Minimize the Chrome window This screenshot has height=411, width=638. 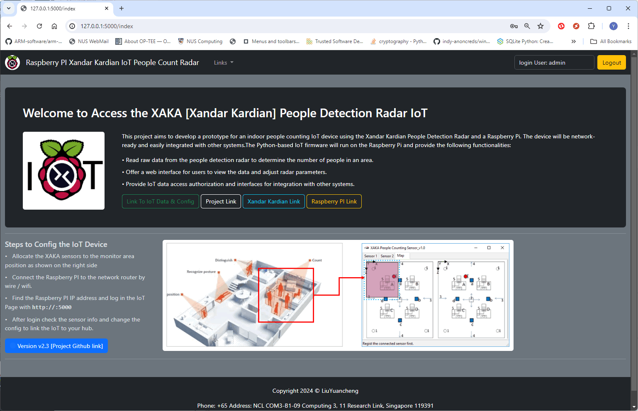coord(590,8)
